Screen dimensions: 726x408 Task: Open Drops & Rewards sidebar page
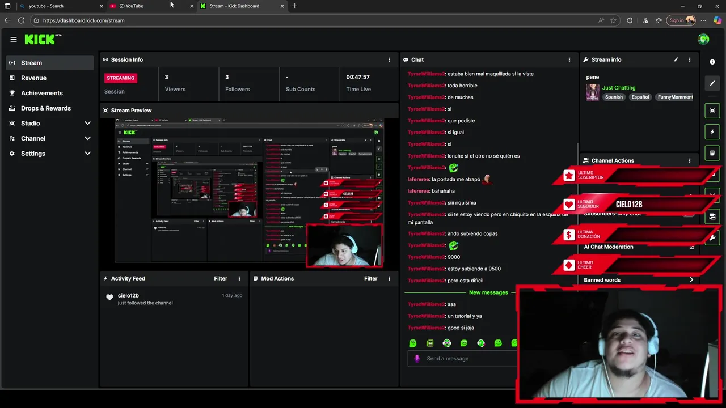click(50, 108)
